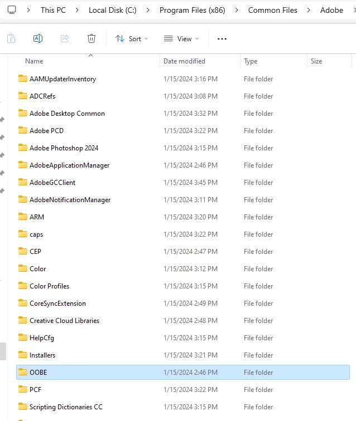Click File folder type in HelpCfg row

pos(258,338)
